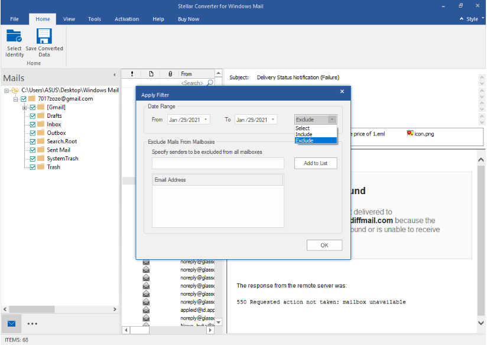Viewport: 487px width, 345px height.
Task: Click the Save Converted Data icon
Action: [x=44, y=36]
